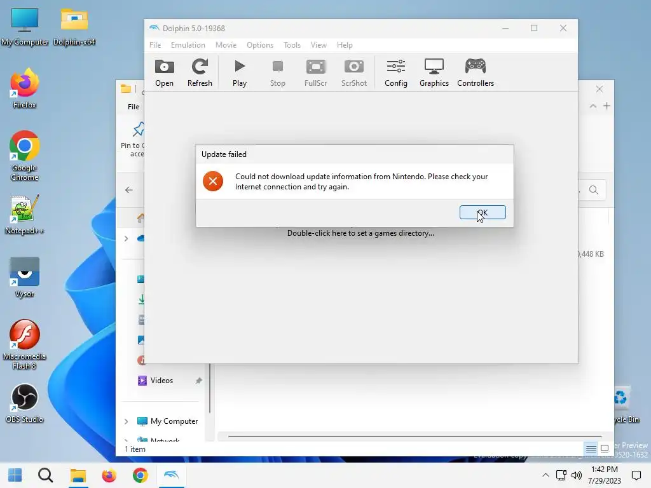Select the OBS Studio desktop shortcut
Image resolution: width=651 pixels, height=488 pixels.
tap(25, 403)
